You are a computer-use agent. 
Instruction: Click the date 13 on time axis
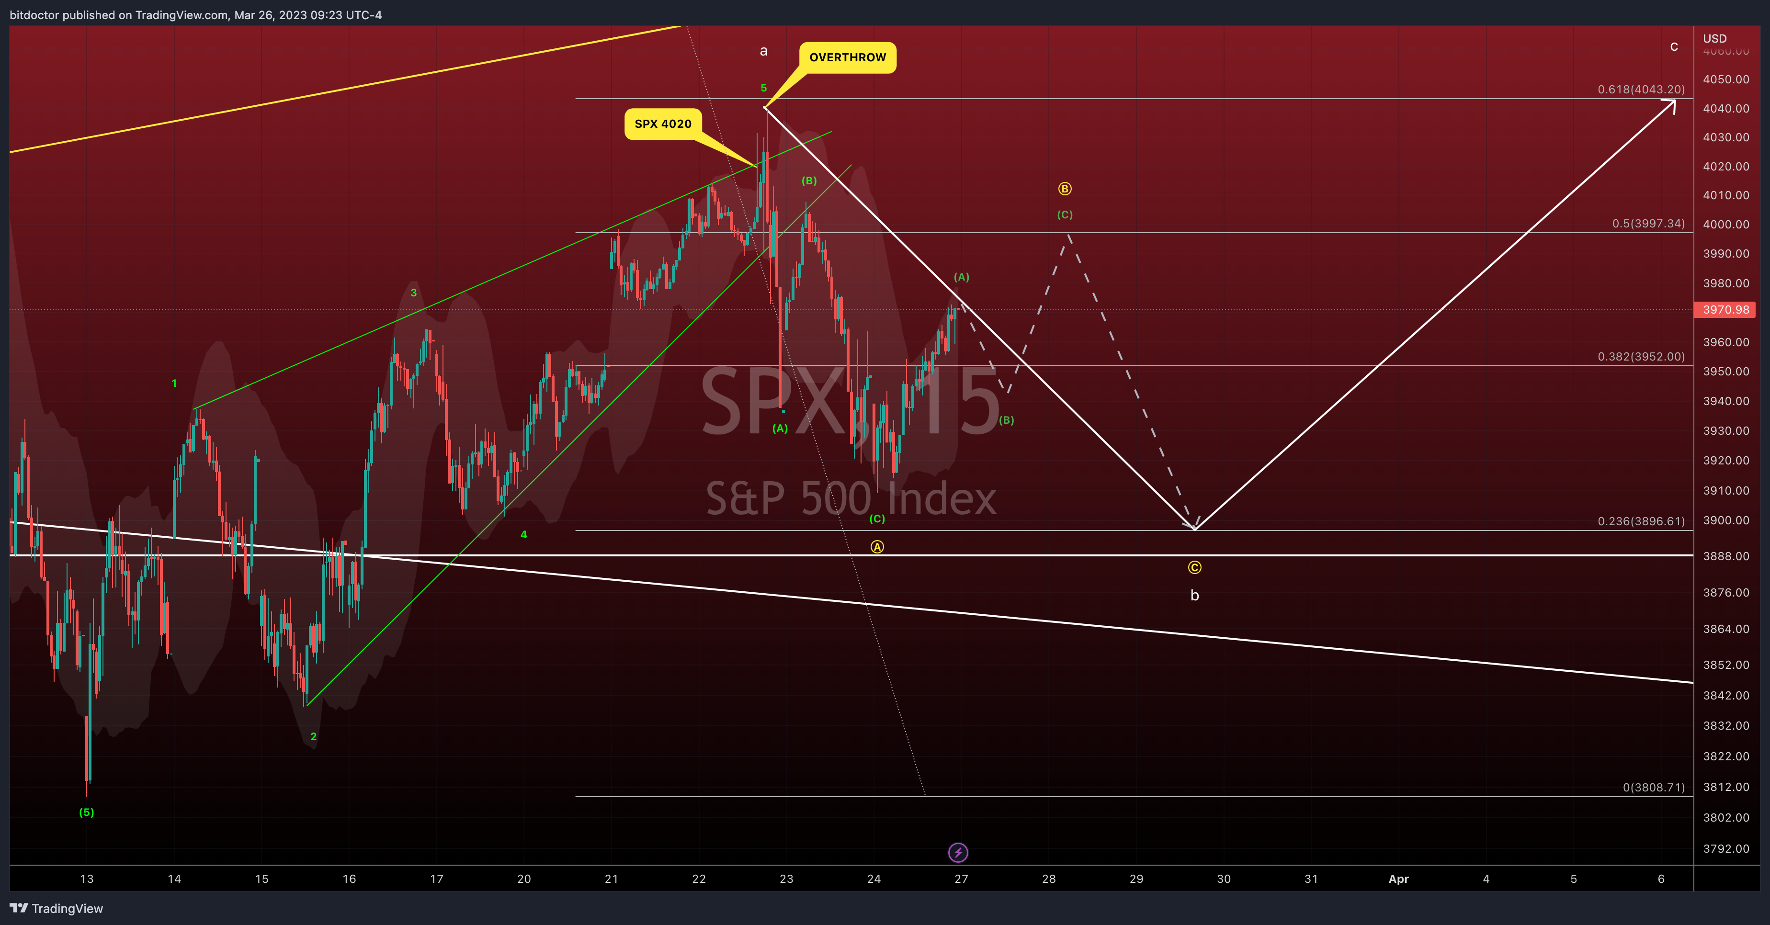(x=87, y=879)
